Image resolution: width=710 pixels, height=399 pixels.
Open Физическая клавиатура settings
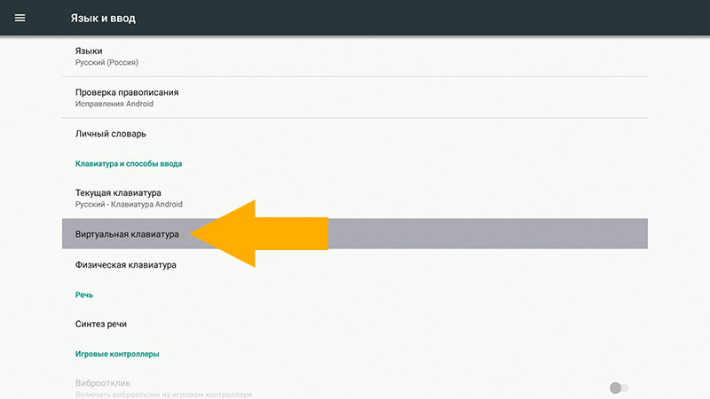(x=355, y=264)
